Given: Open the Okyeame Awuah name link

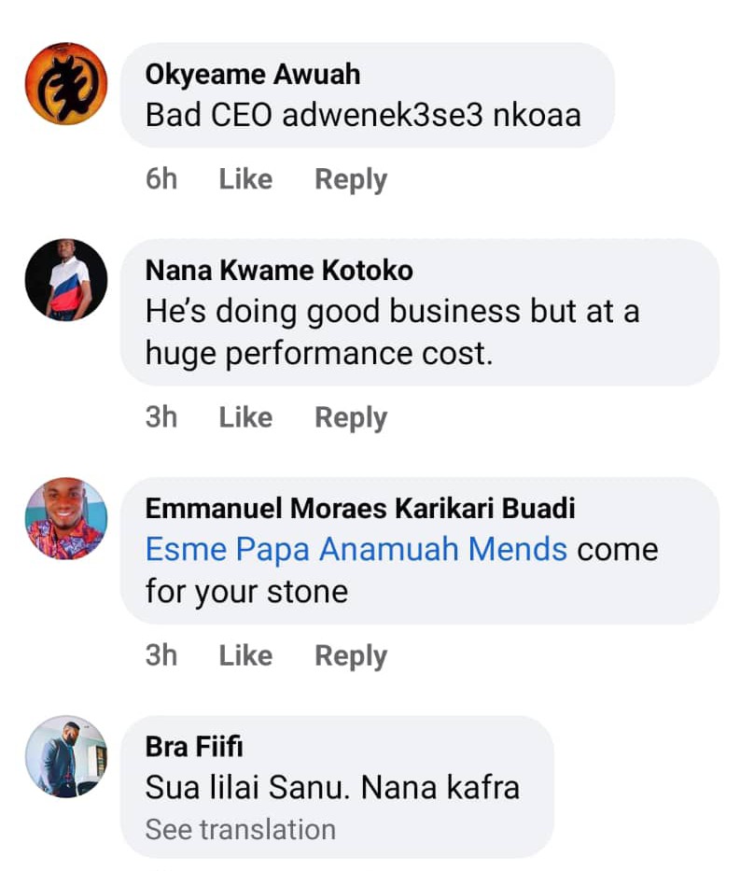Looking at the screenshot, I should pos(252,74).
